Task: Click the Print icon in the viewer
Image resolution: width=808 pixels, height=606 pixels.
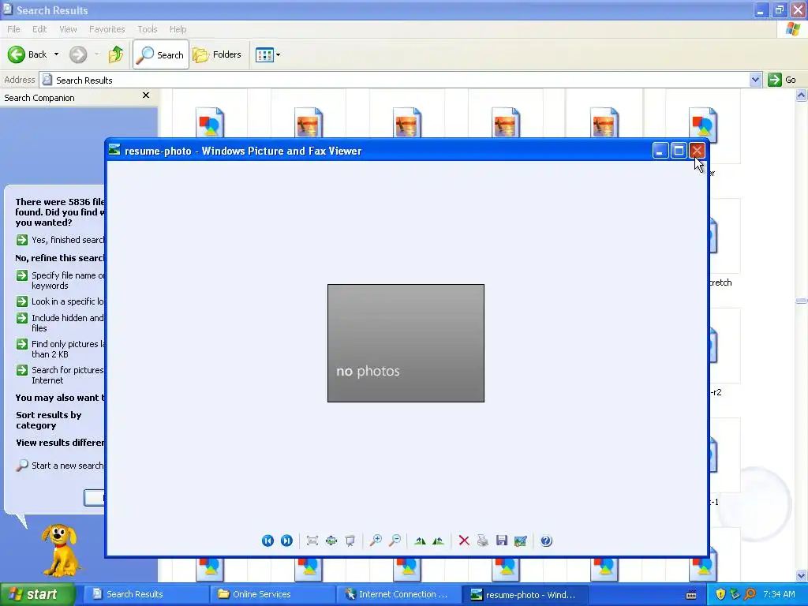Action: coord(482,541)
